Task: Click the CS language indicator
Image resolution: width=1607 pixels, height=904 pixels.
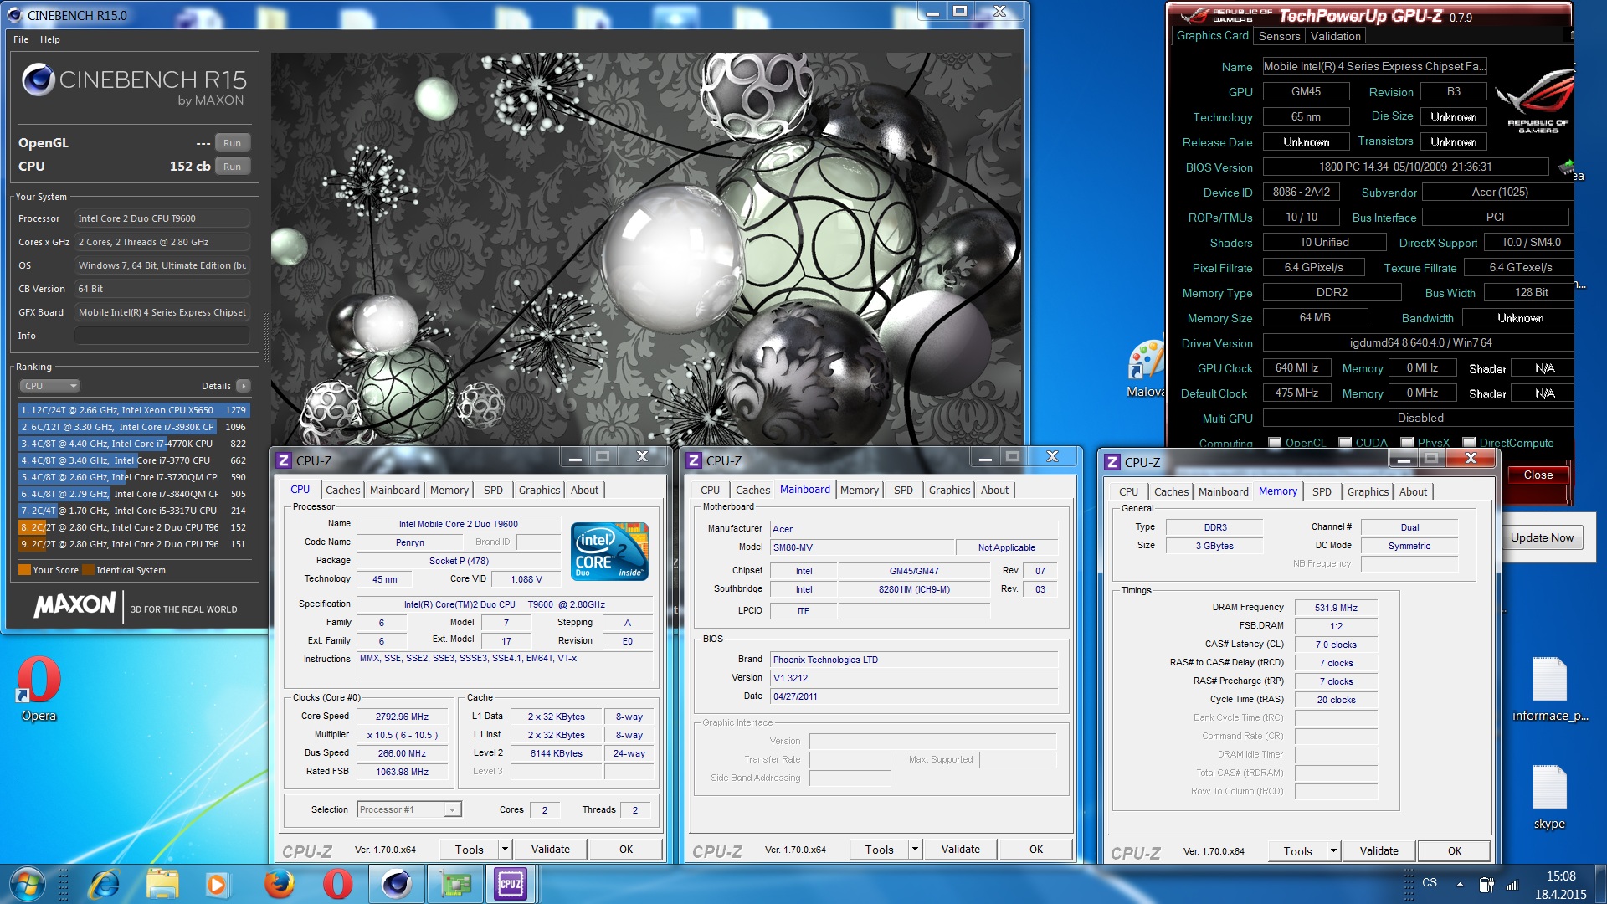Action: pos(1430,882)
